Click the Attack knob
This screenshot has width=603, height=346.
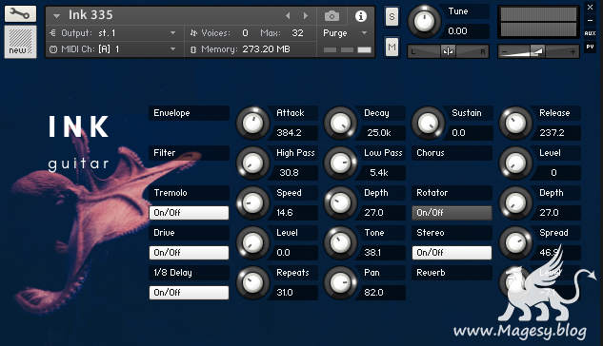[x=252, y=124]
